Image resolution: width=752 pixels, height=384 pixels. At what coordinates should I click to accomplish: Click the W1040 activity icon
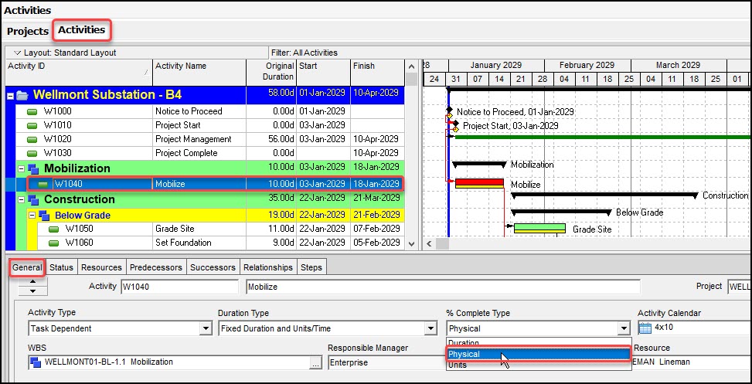point(43,184)
